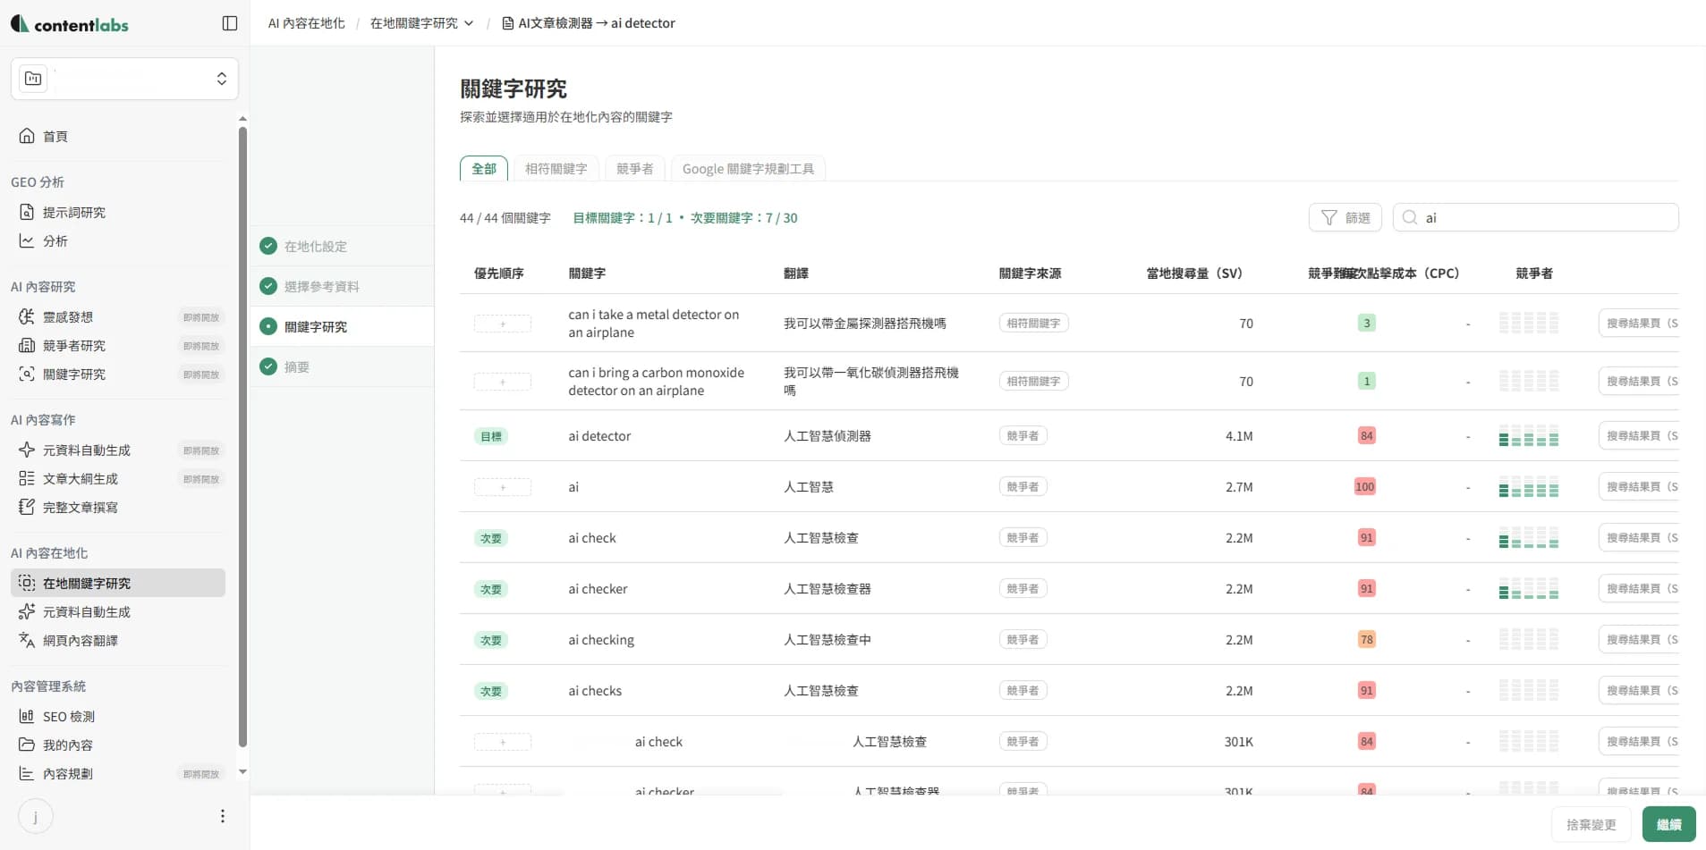1706x850 pixels.
Task: Open the SEO 檢測 checker
Action: point(68,716)
